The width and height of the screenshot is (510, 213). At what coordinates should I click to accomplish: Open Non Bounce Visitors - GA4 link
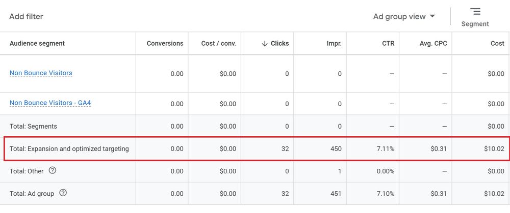pos(50,103)
